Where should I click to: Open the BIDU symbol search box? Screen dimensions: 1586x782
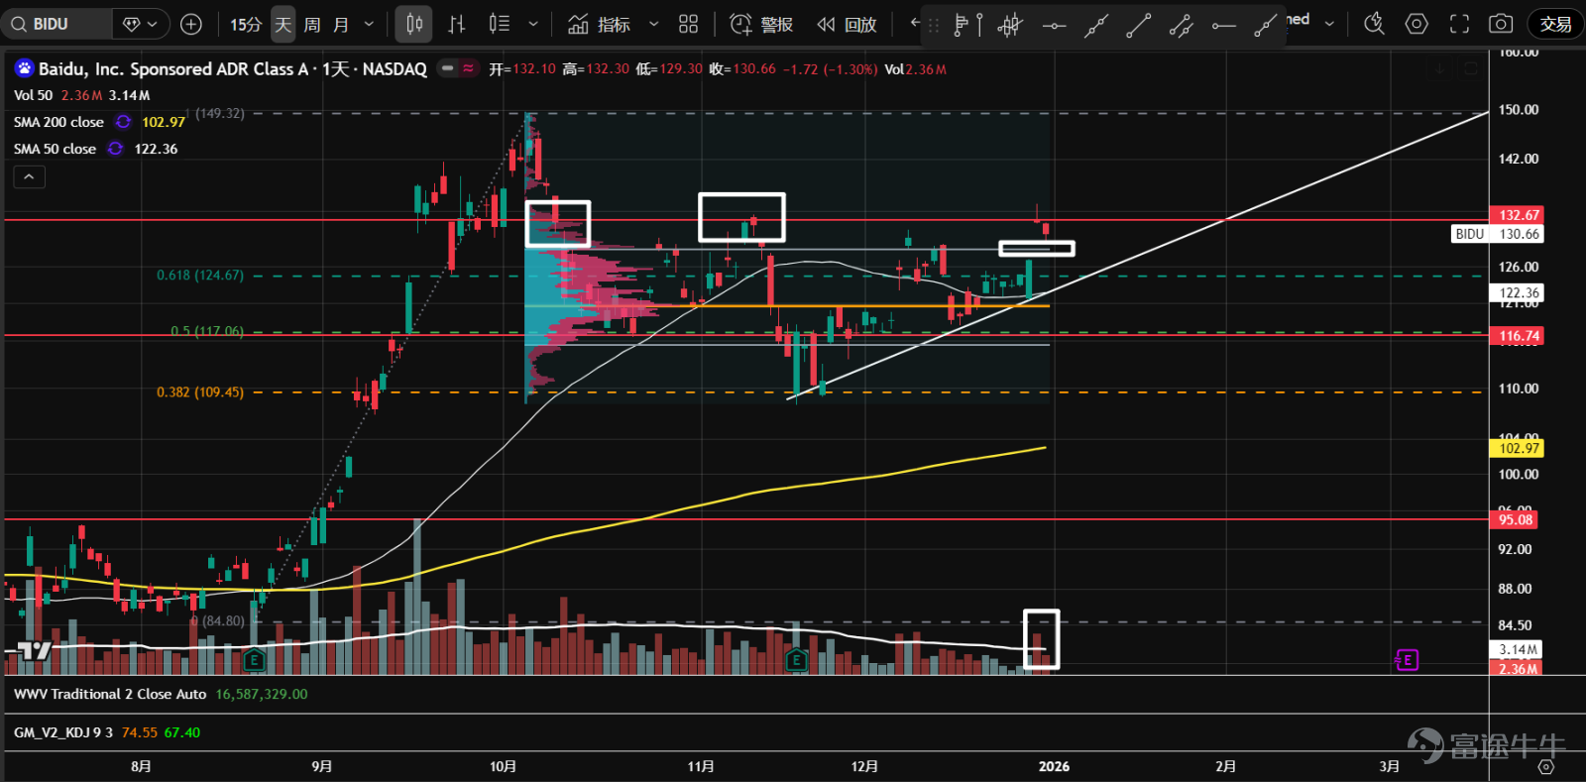pos(57,24)
